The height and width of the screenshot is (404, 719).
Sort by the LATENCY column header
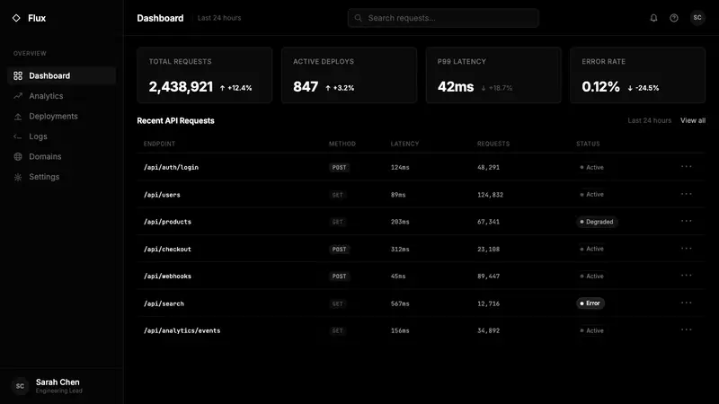tap(405, 144)
